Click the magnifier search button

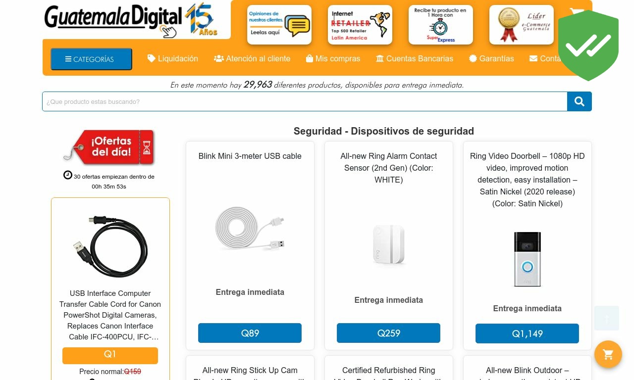click(x=580, y=101)
